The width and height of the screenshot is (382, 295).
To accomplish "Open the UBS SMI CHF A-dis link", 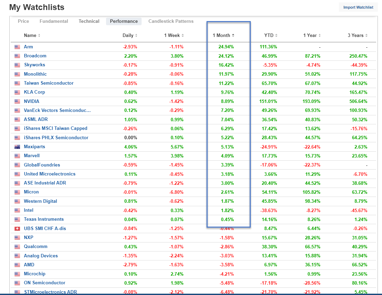I will pyautogui.click(x=45, y=228).
